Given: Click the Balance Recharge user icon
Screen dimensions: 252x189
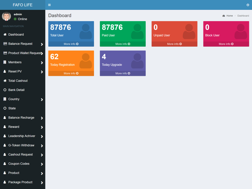Looking at the screenshot, I should pos(5,117).
